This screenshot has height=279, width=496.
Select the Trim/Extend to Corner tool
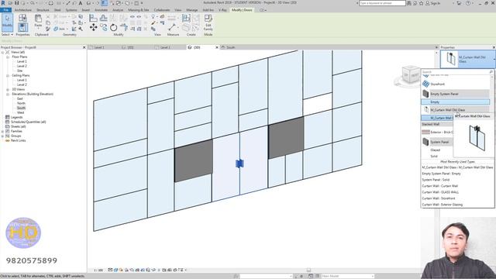pos(124,28)
